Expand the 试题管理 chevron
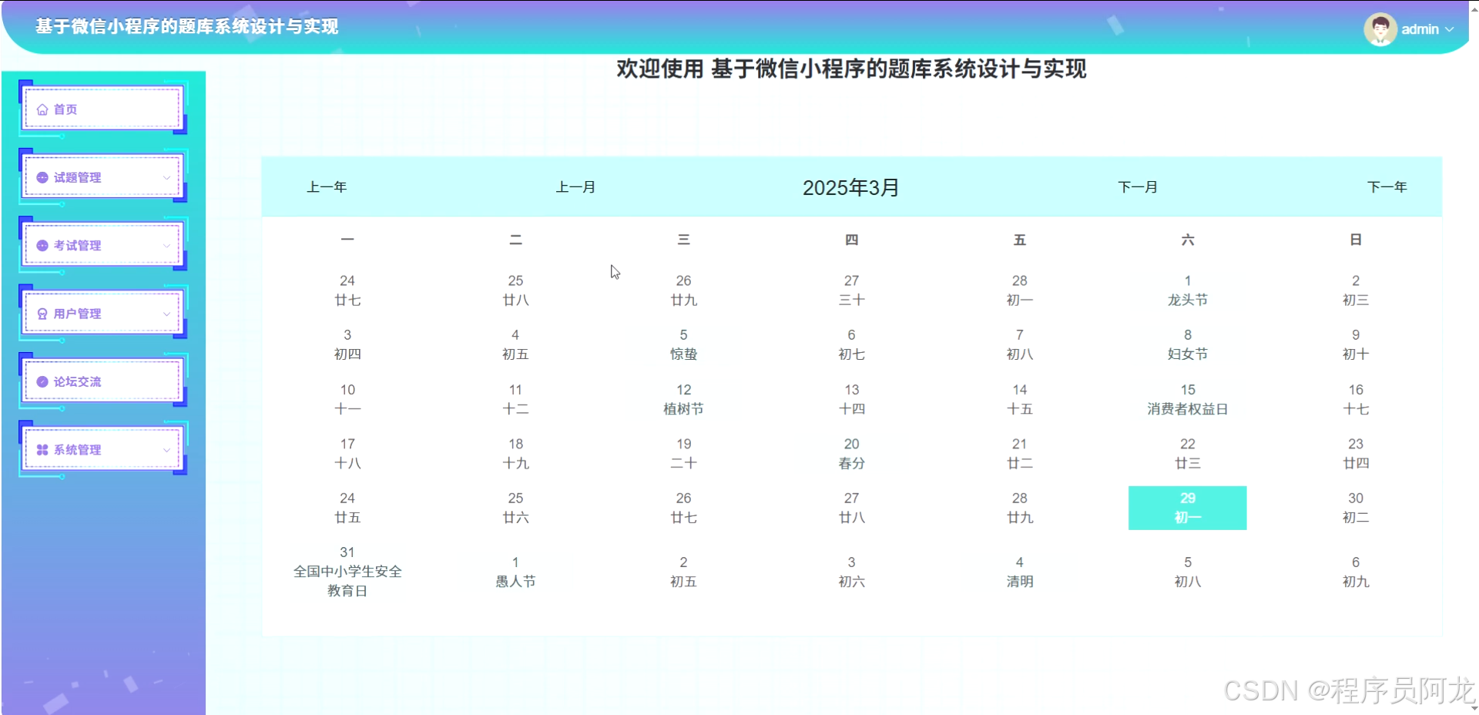The width and height of the screenshot is (1479, 715). (166, 177)
